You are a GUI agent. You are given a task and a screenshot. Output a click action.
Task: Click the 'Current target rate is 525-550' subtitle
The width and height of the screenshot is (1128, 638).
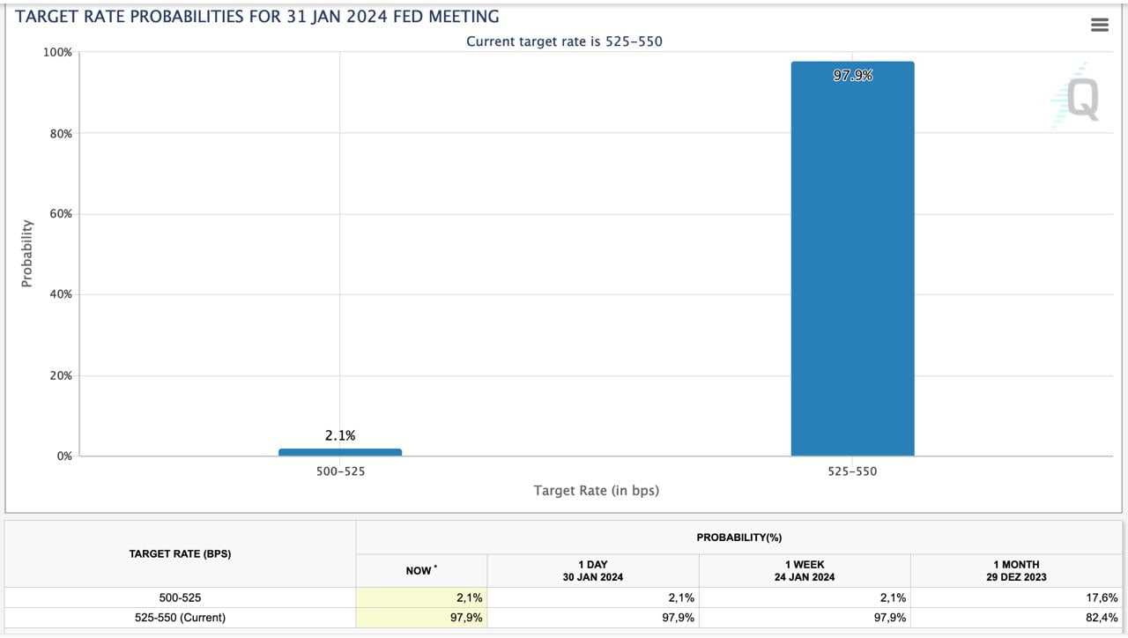tap(564, 41)
